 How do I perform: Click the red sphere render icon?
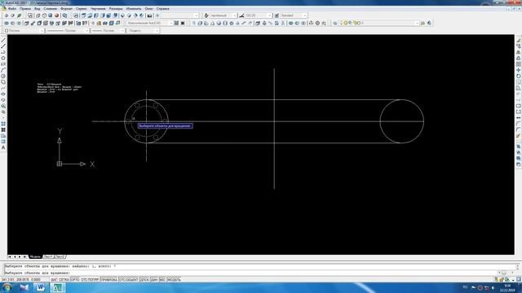coord(57,15)
